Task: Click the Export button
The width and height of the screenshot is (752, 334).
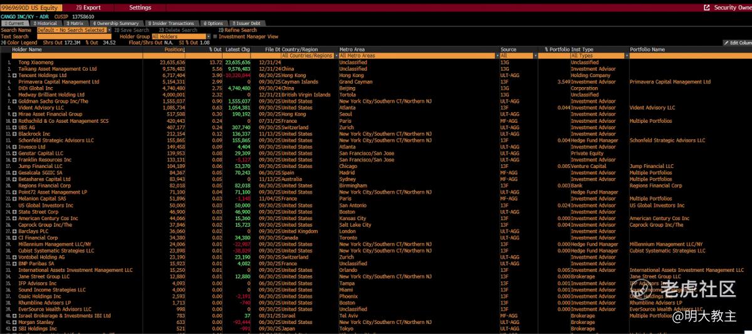Action: pos(88,8)
